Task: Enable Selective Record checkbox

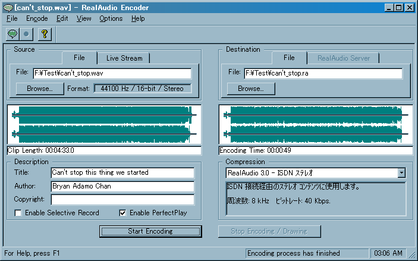Action: [x=18, y=213]
